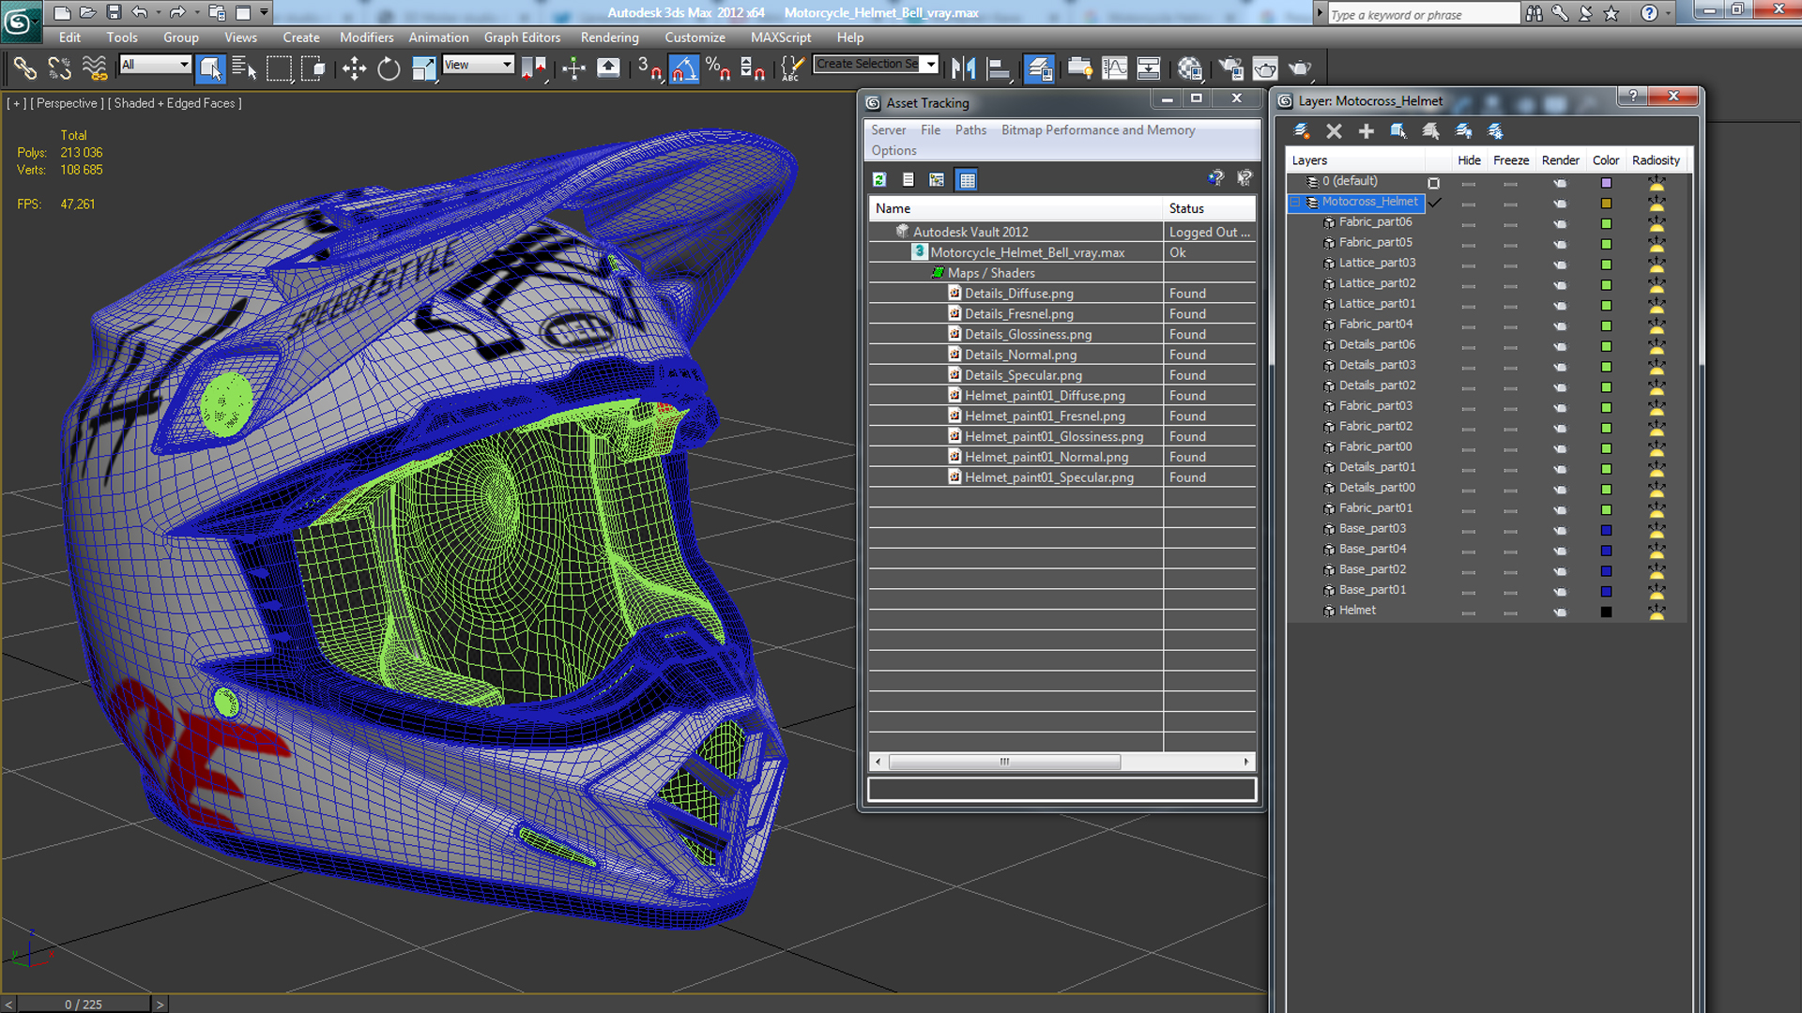Toggle the Manage Layers dialog button

click(1039, 68)
